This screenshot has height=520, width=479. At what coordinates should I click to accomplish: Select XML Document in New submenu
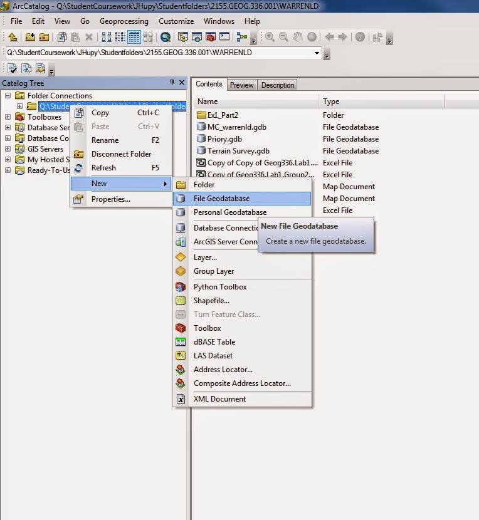click(242, 399)
